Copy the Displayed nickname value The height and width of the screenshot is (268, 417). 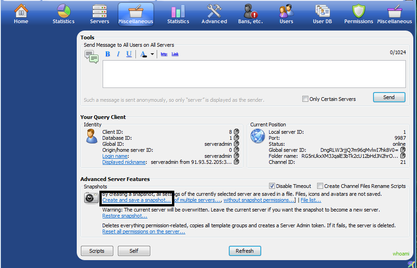tap(236, 162)
